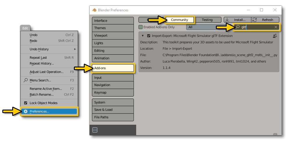Image resolution: width=302 pixels, height=141 pixels.
Task: Click the Refresh arrows icon
Action: point(255,19)
